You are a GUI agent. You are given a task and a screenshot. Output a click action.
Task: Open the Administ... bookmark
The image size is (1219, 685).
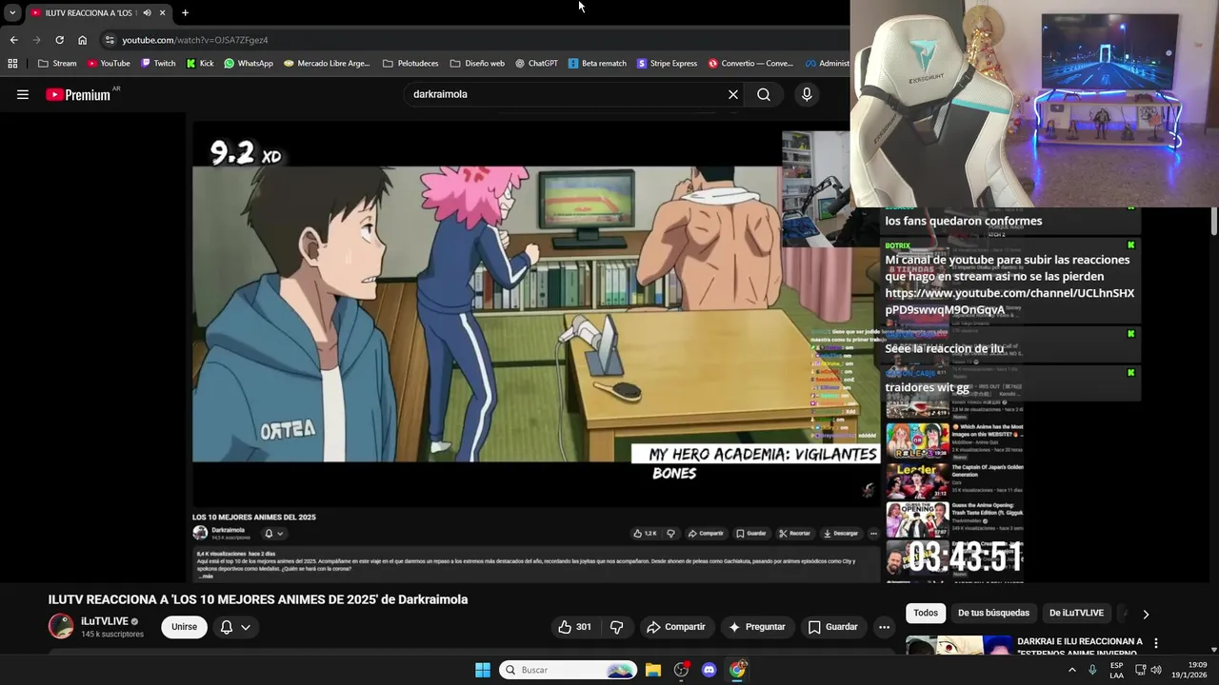tap(827, 64)
